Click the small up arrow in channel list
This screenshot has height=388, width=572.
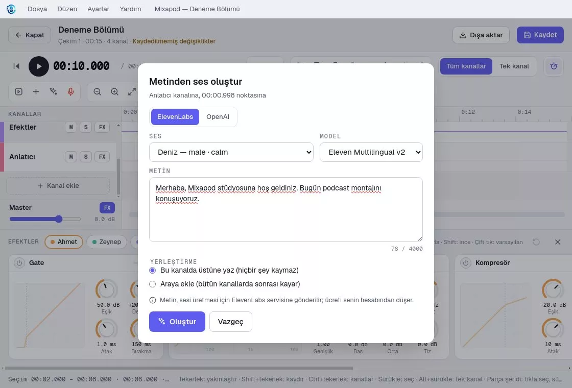coord(118,125)
